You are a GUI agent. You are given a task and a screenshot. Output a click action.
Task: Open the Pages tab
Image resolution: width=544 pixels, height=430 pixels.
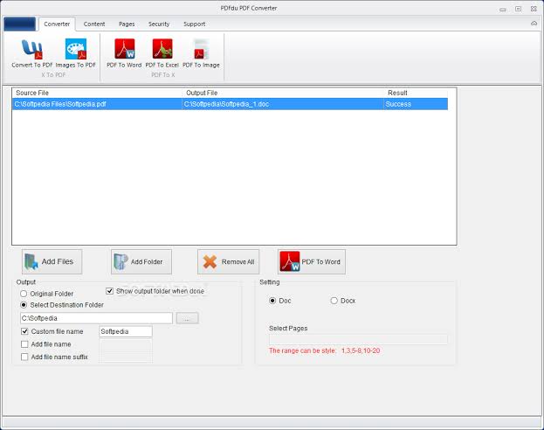click(x=127, y=24)
